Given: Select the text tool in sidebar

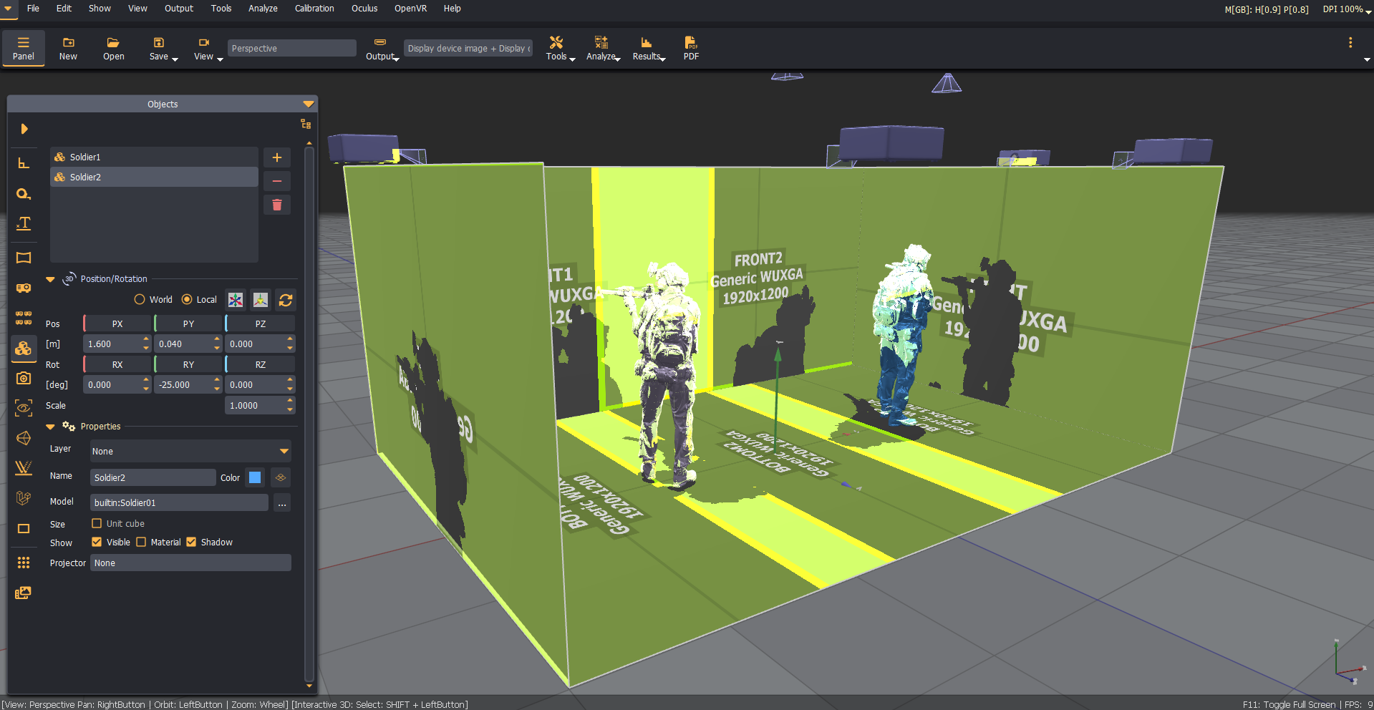Looking at the screenshot, I should (x=24, y=223).
